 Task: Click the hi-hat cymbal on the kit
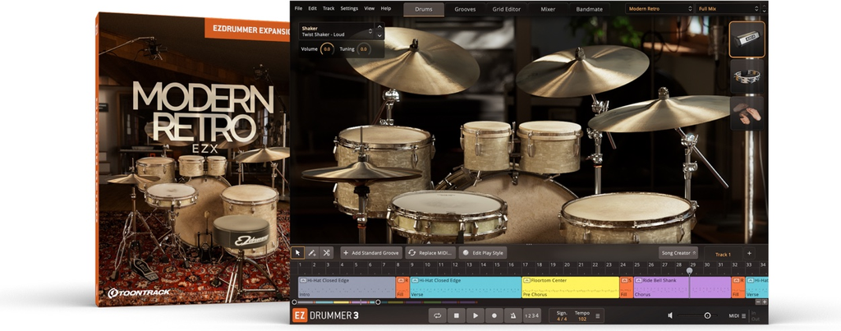coord(361,172)
